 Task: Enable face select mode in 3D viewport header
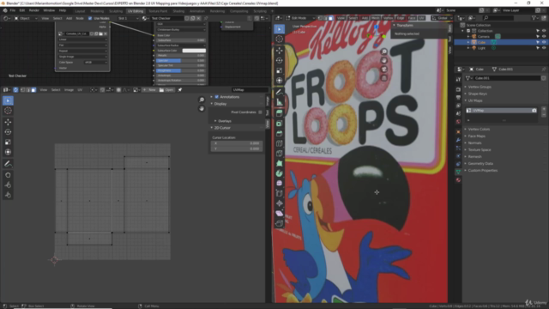pos(330,18)
